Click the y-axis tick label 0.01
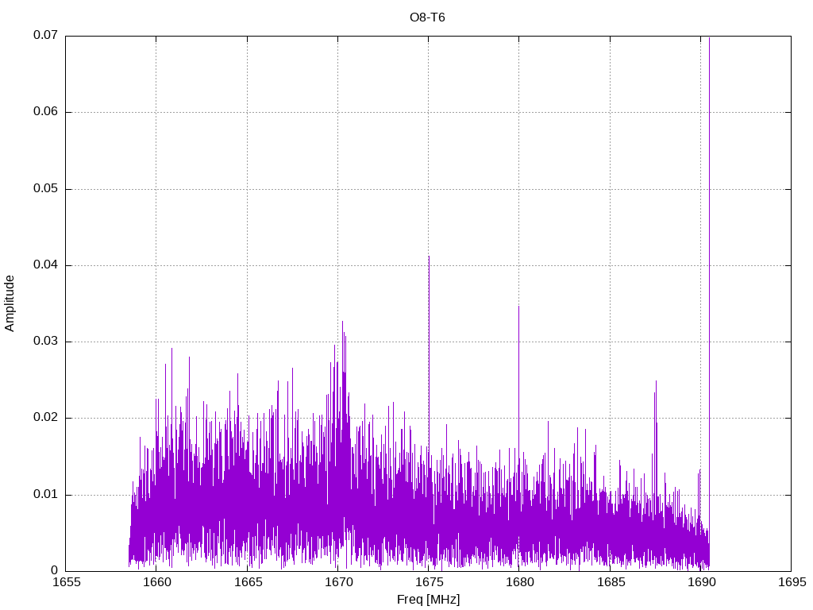This screenshot has height=610, width=813. point(45,495)
